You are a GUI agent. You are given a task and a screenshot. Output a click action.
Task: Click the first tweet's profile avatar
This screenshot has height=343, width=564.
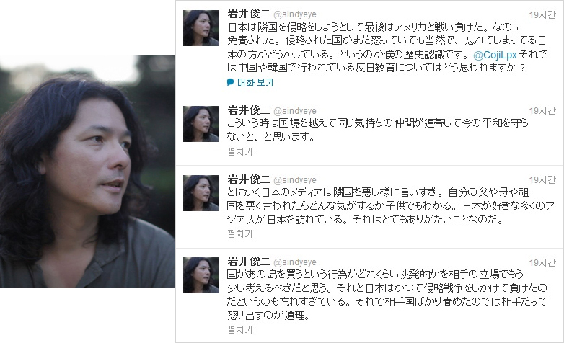tap(201, 28)
